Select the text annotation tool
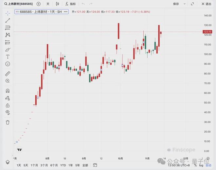216x170 pixels. pyautogui.click(x=8, y=56)
